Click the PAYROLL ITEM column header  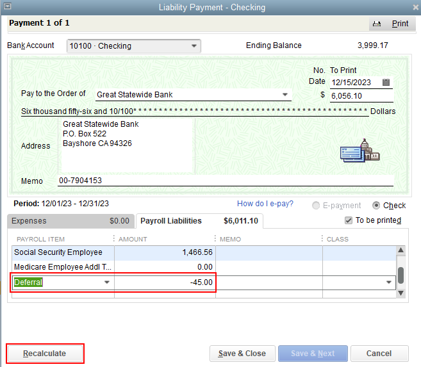click(x=40, y=239)
